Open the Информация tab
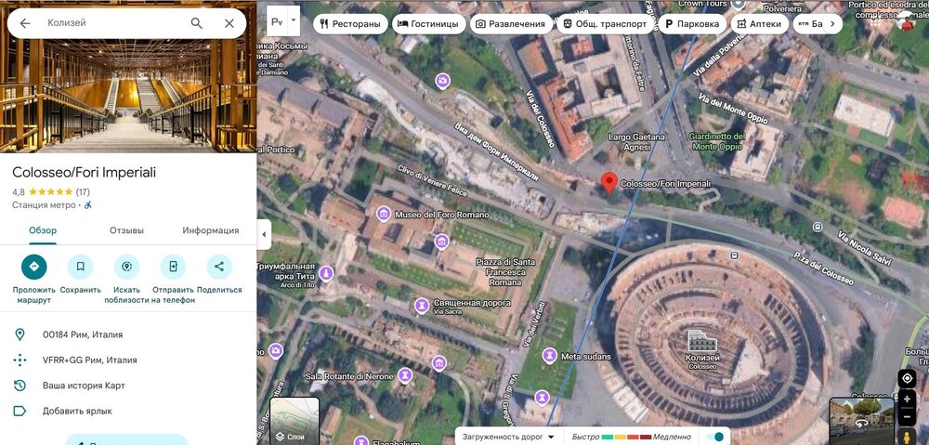The image size is (929, 445). click(210, 230)
